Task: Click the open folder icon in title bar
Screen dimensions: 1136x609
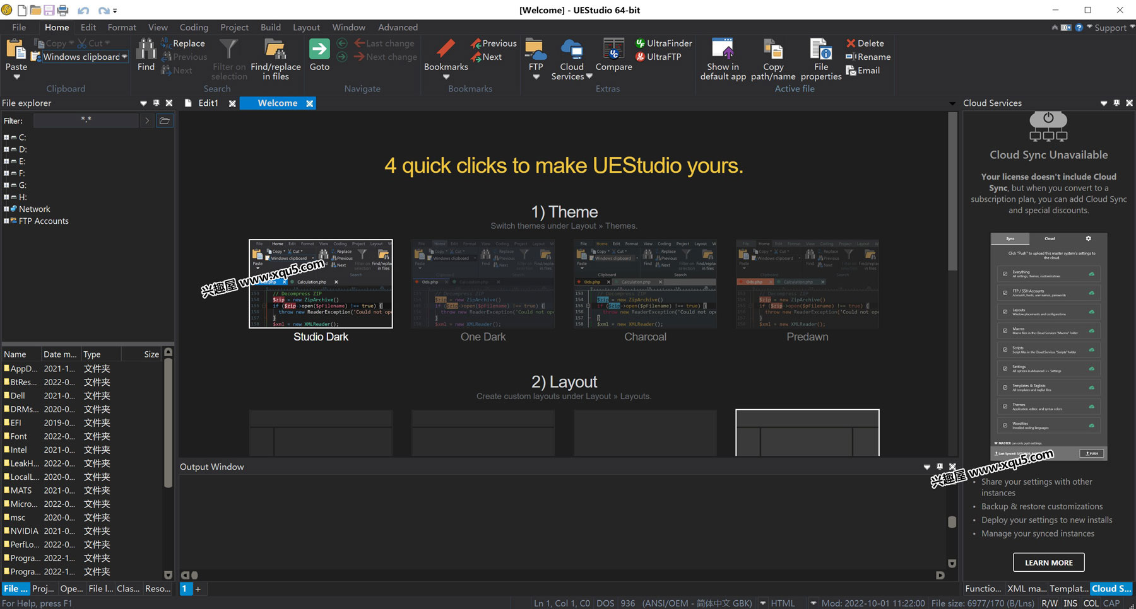Action: coord(35,10)
